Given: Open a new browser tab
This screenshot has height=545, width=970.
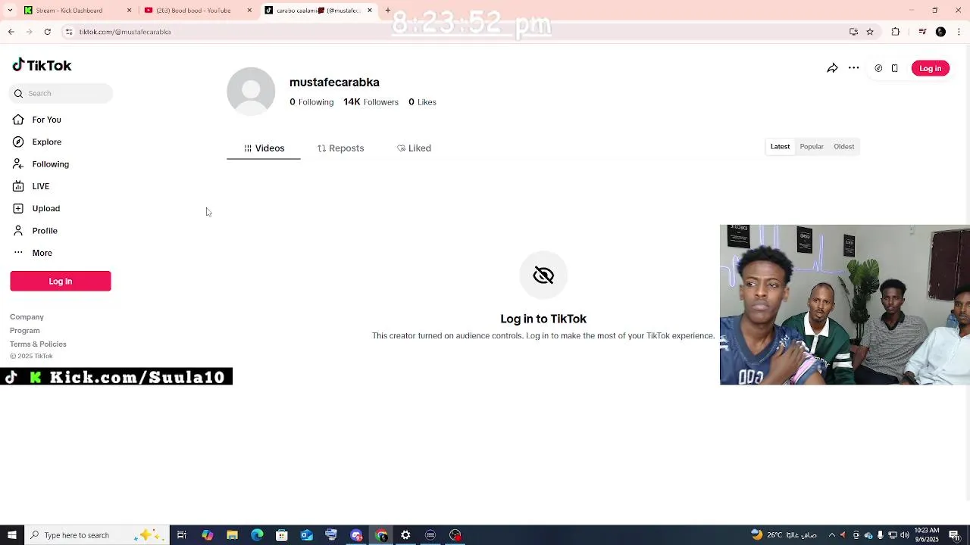Looking at the screenshot, I should pyautogui.click(x=387, y=11).
